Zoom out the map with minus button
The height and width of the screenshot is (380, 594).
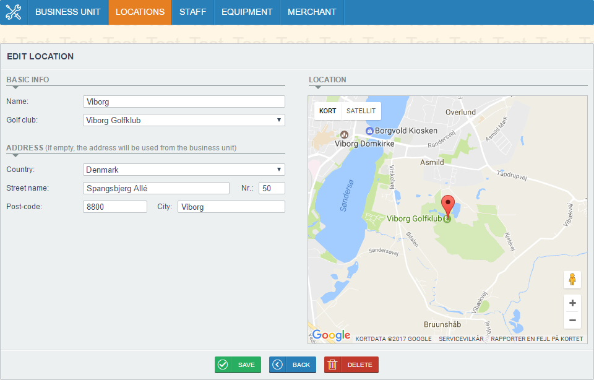click(572, 320)
